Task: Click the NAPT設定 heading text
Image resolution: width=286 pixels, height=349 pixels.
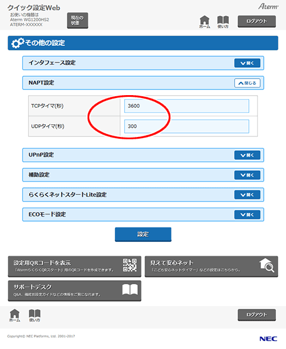Action: (x=41, y=83)
